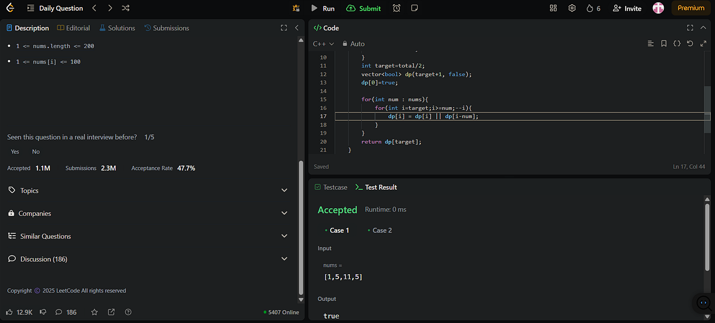The image size is (715, 323).
Task: Dislike the problem with thumbs down
Action: click(43, 312)
